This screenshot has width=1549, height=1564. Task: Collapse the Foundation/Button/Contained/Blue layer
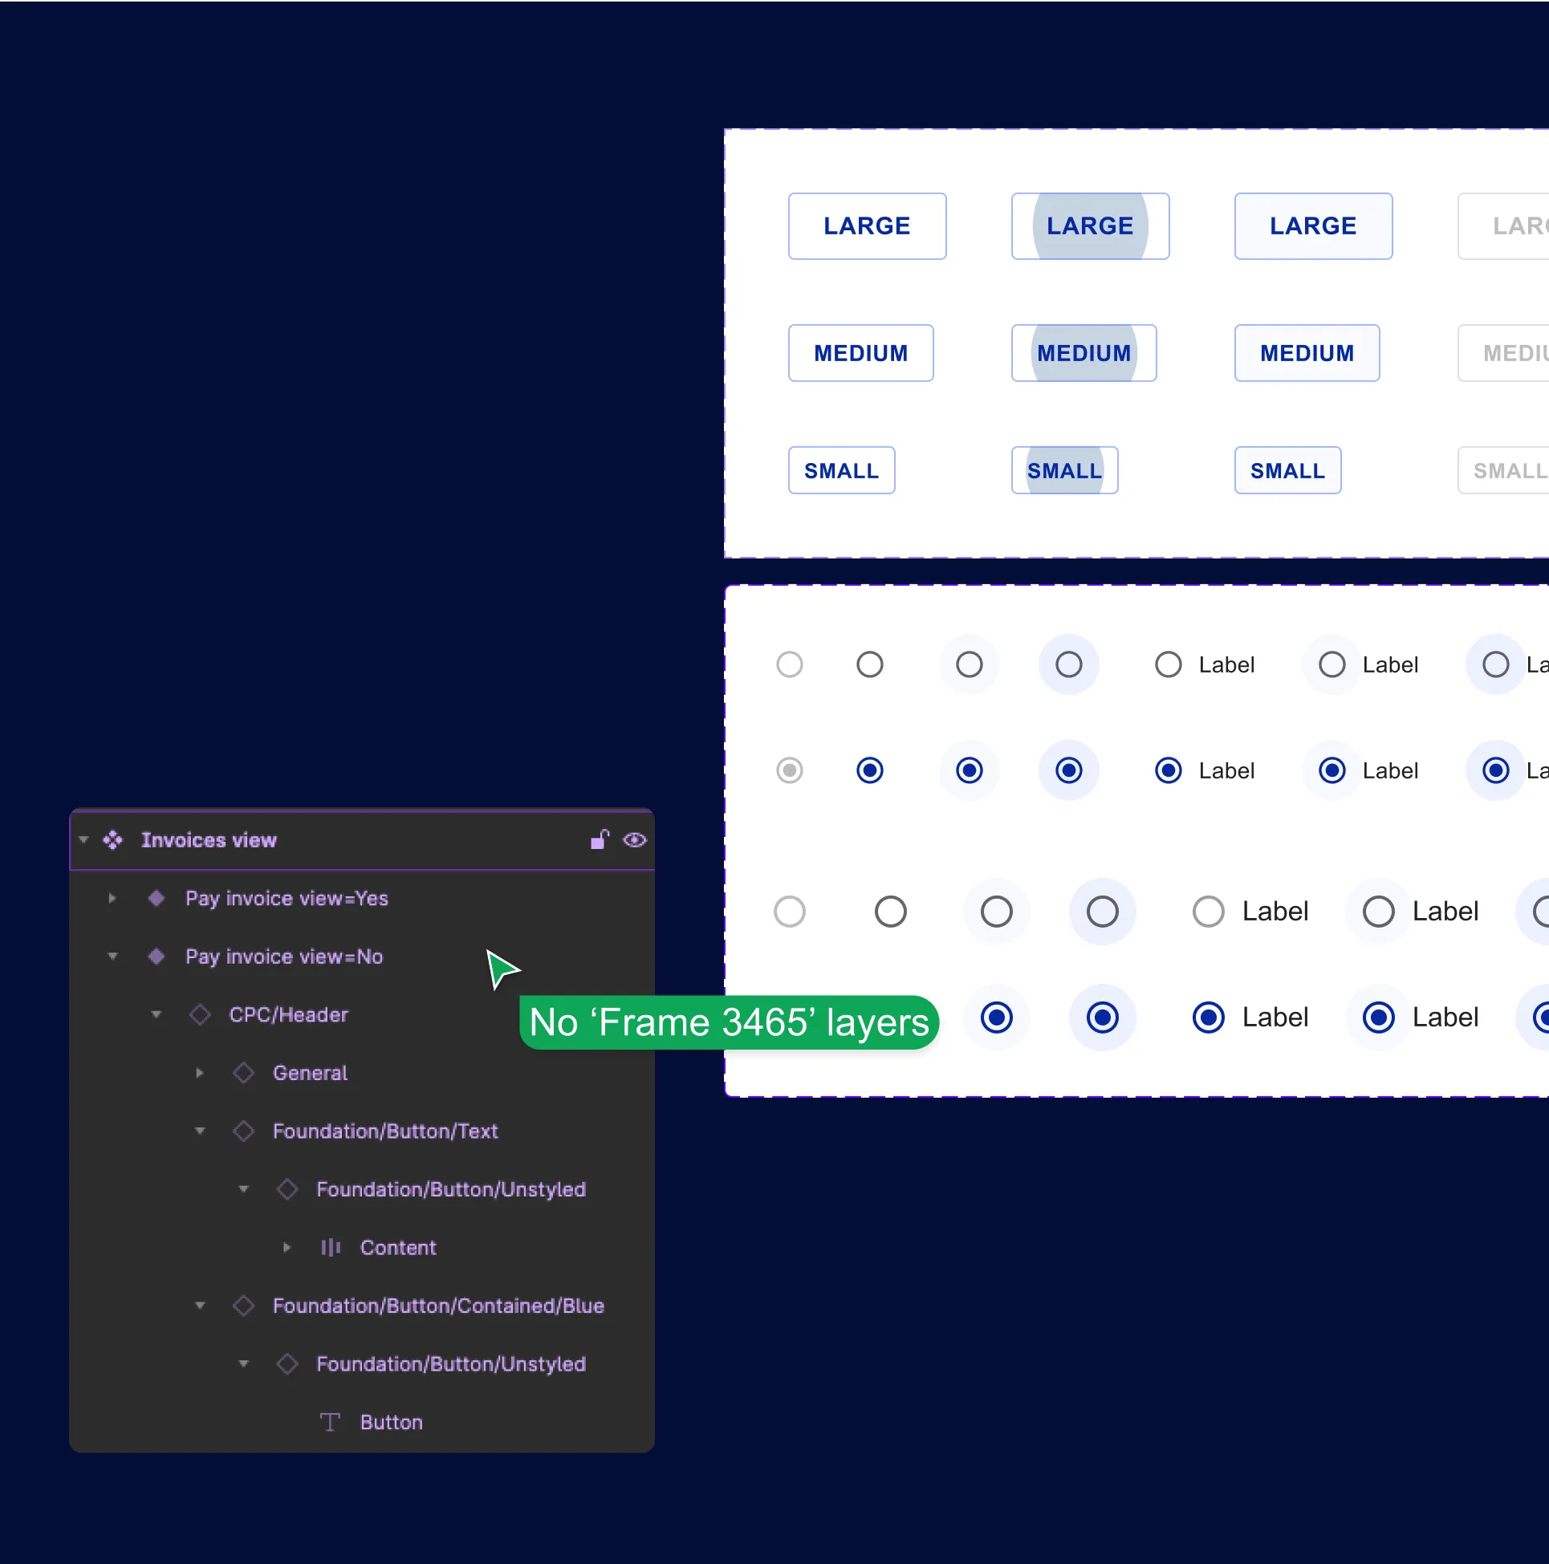200,1306
